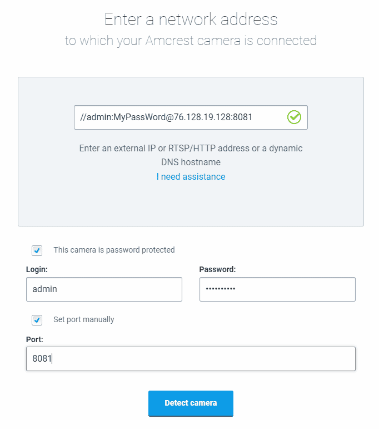Viewport: 379px width, 429px height.
Task: Click the green checkmark validation icon
Action: tap(294, 117)
